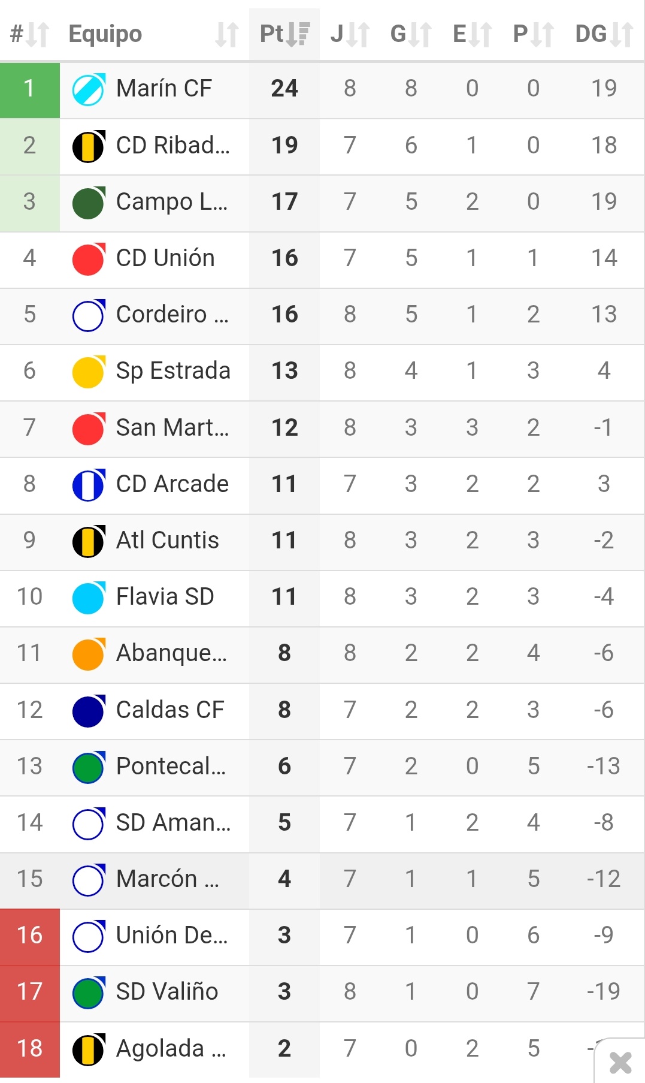
Task: Select the Marcón highlighted table row
Action: [322, 879]
